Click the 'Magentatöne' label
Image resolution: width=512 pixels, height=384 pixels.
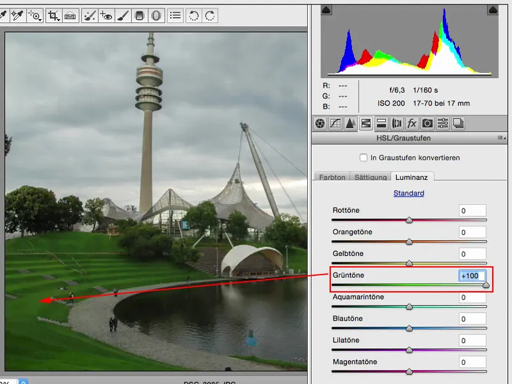pos(355,362)
